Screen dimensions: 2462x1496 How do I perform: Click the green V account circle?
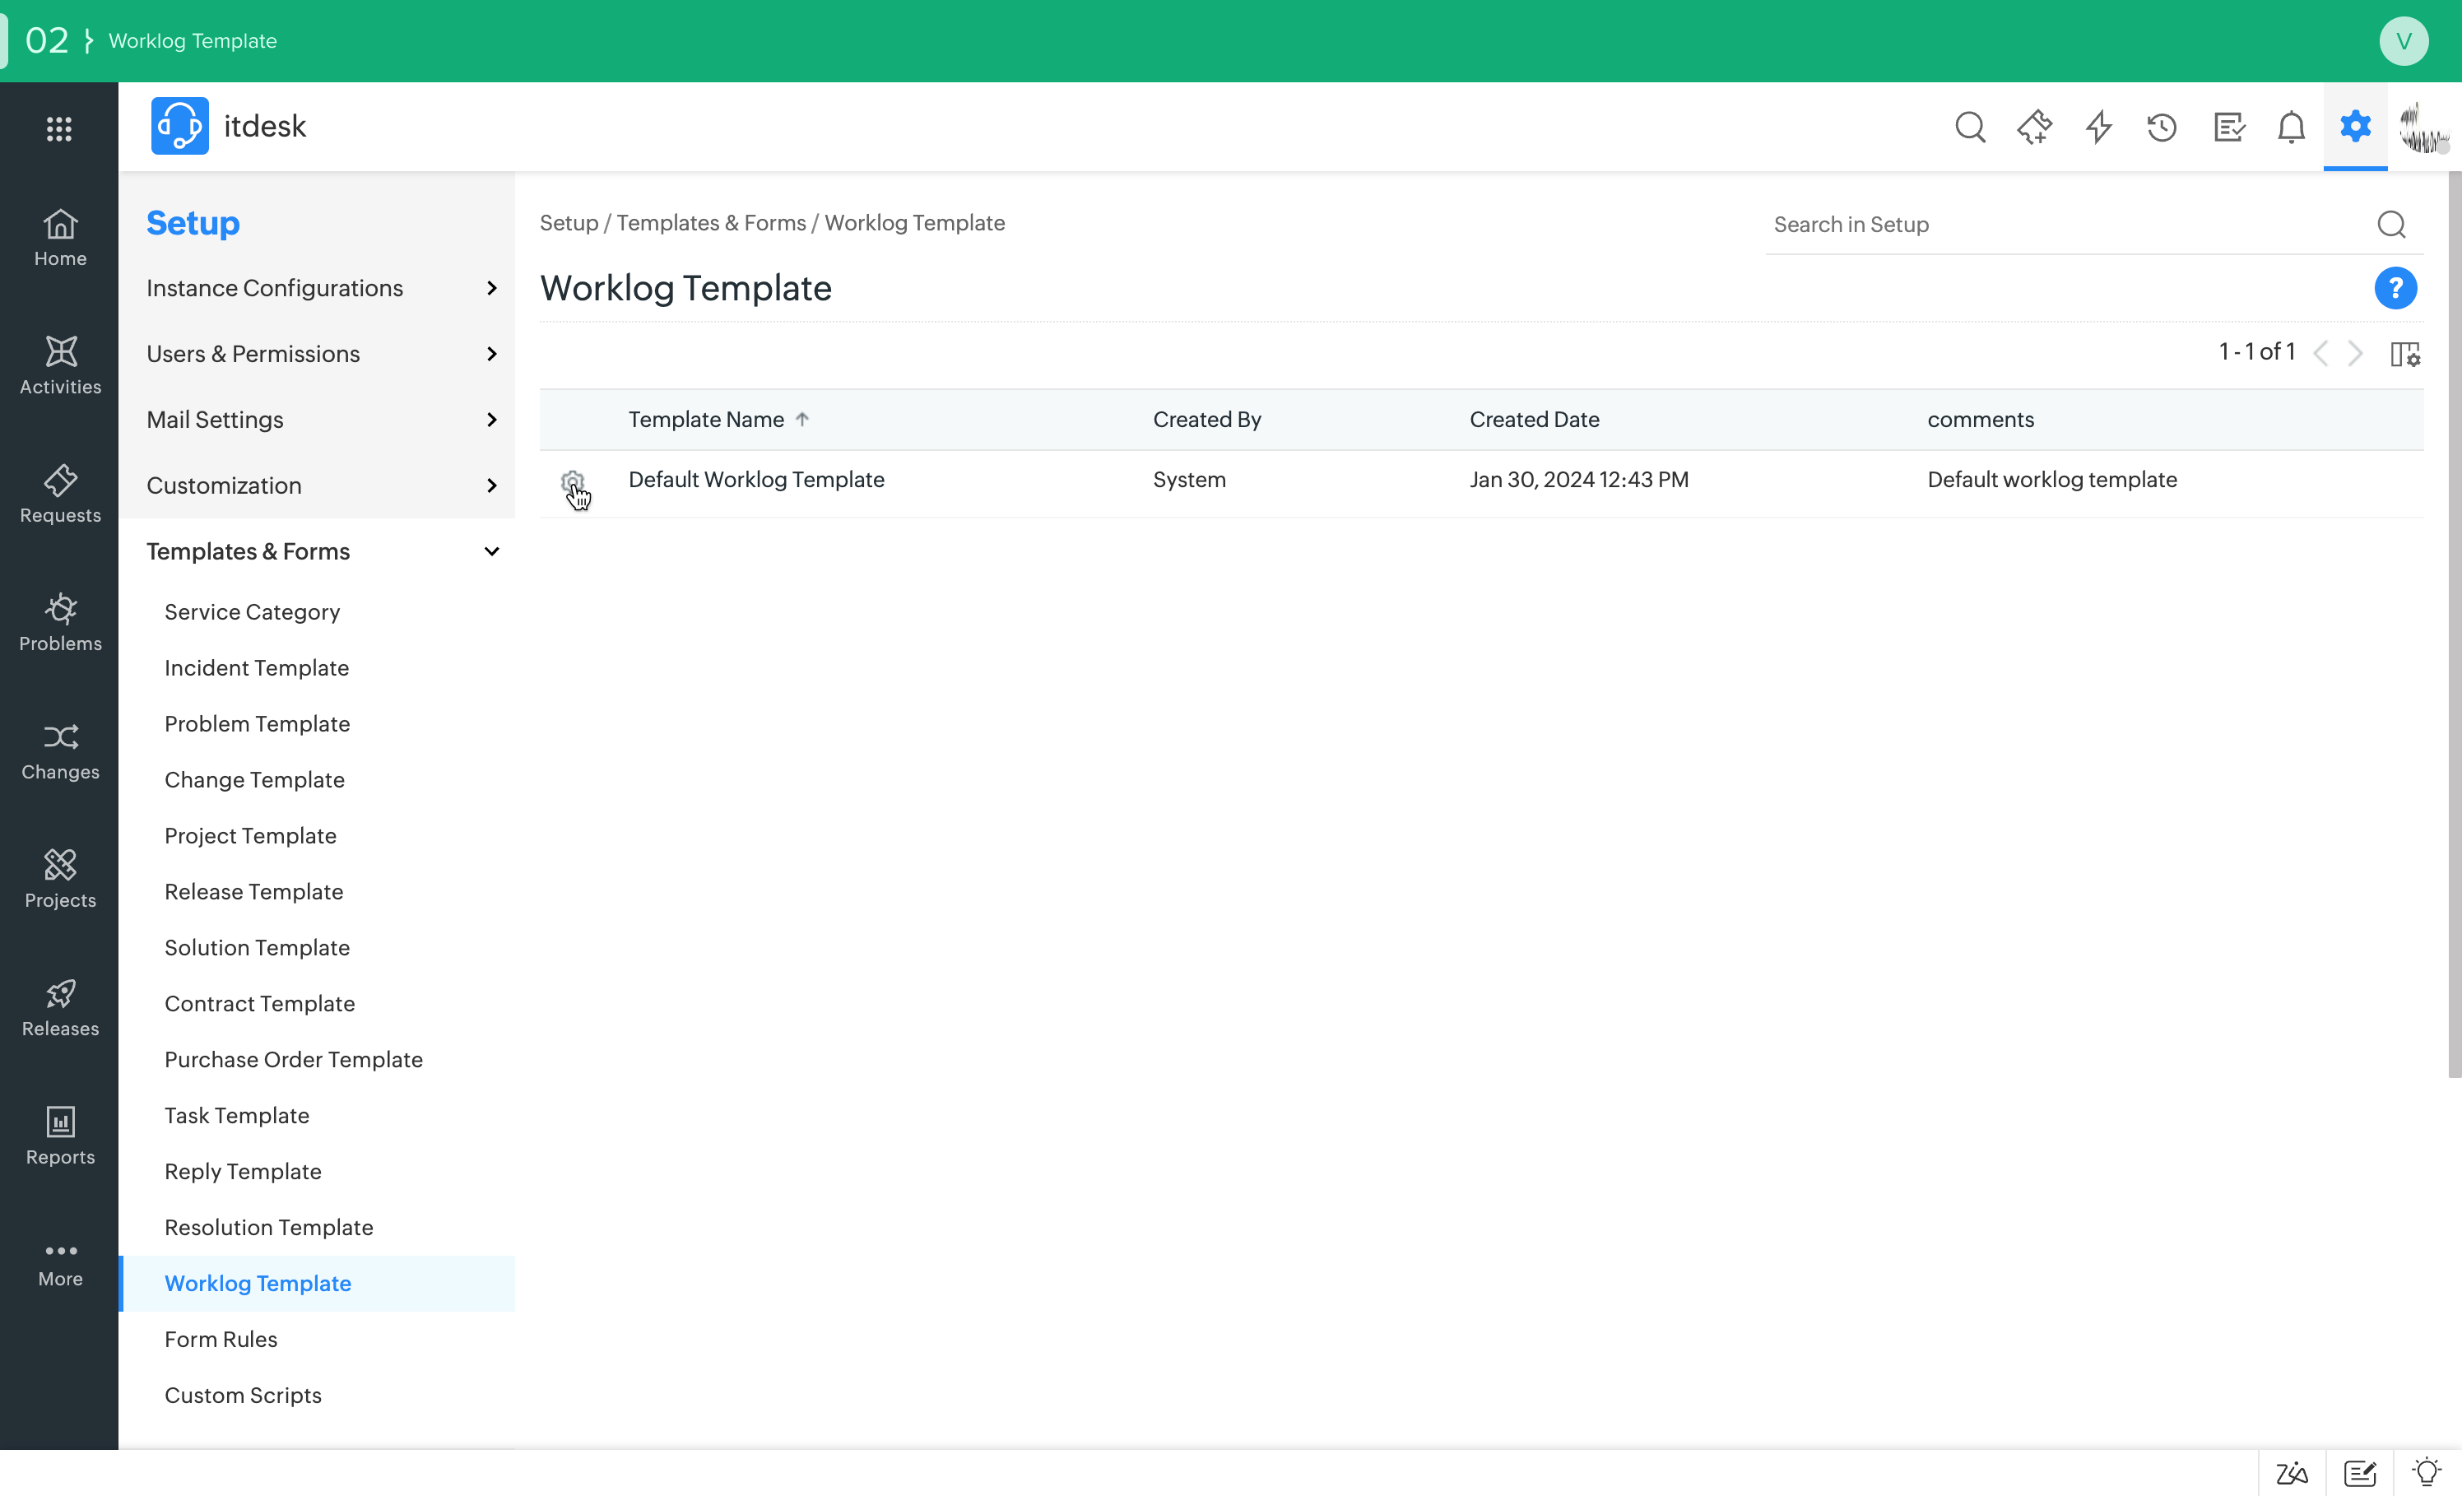2403,41
